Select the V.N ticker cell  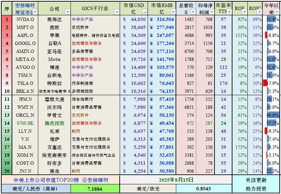(25, 139)
